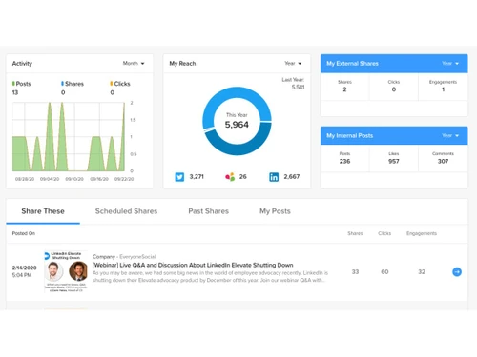This screenshot has height=357, width=477.
Task: Click the Shares legend in Activity chart
Action: 73,84
